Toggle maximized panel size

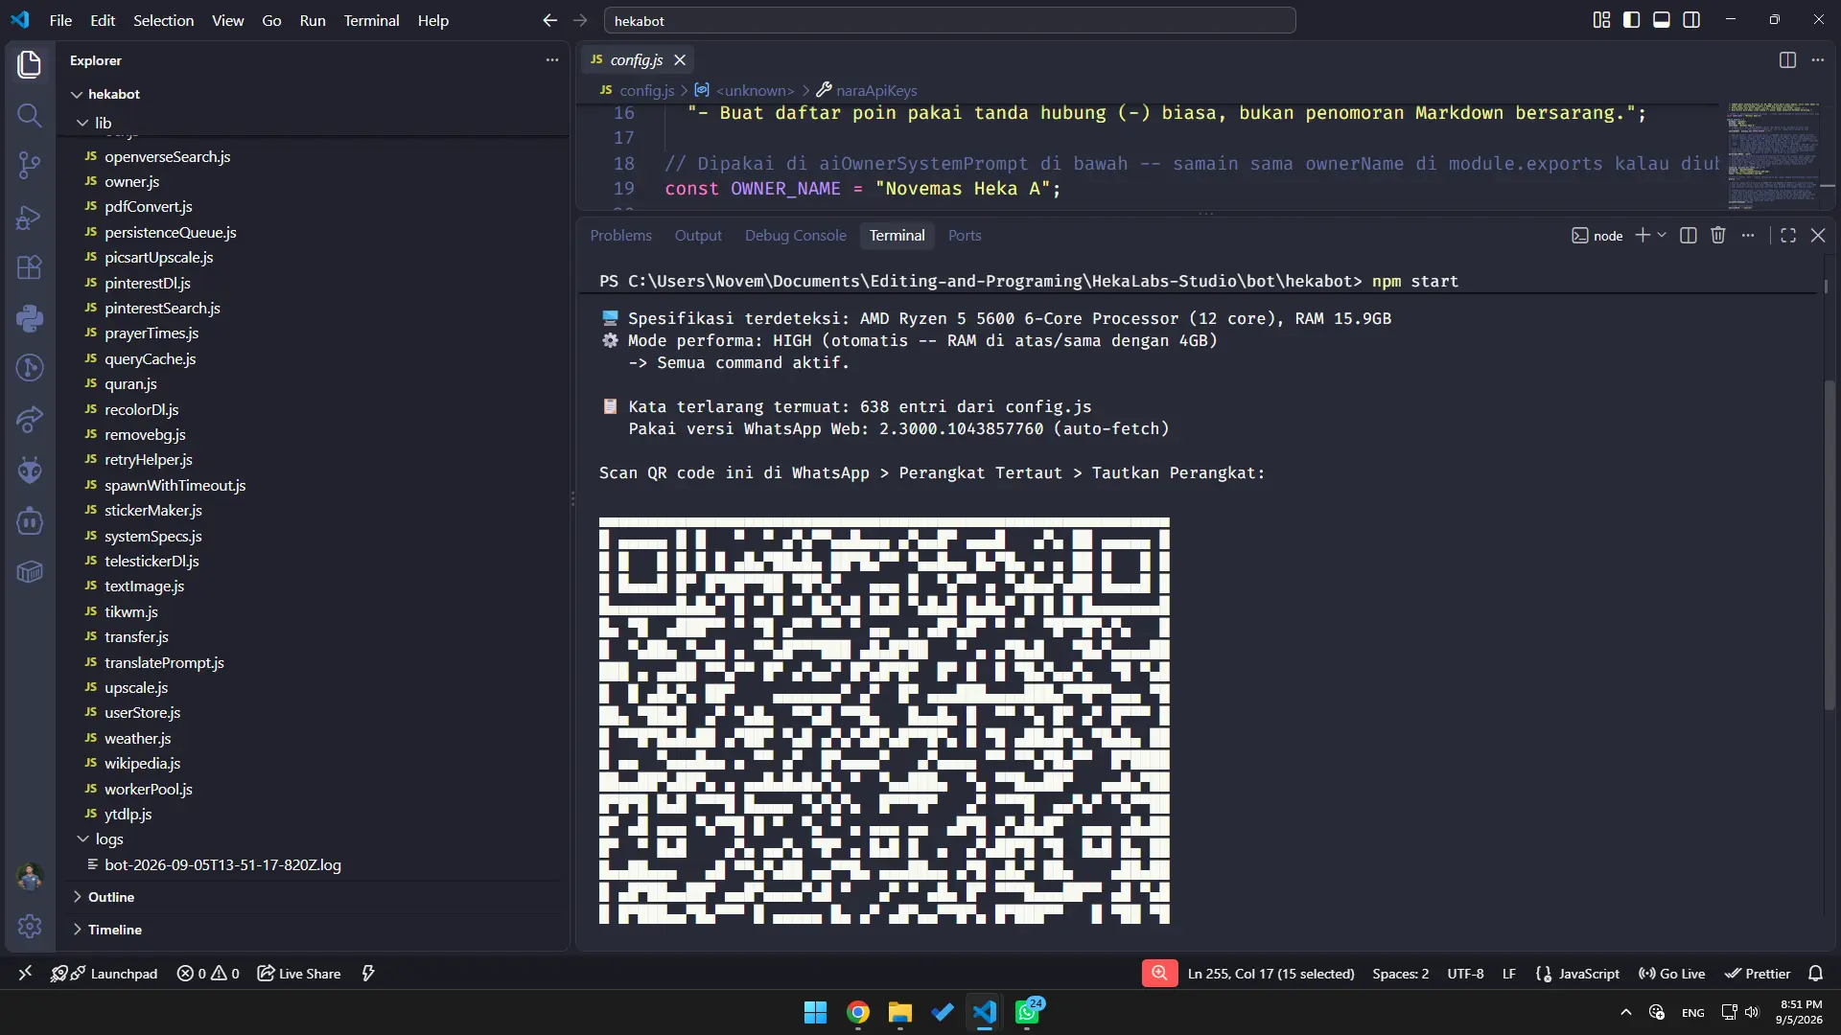click(1788, 235)
